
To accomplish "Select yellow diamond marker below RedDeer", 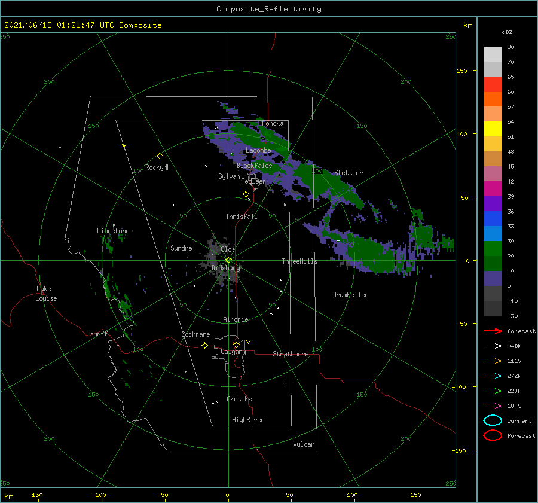I will click(246, 194).
